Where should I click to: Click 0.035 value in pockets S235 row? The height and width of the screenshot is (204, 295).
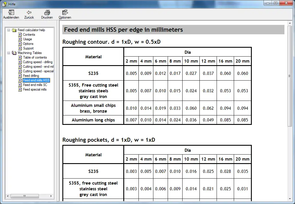[x=243, y=171]
